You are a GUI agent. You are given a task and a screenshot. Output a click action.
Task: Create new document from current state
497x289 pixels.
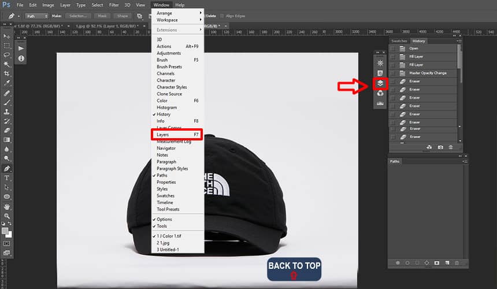pos(429,147)
